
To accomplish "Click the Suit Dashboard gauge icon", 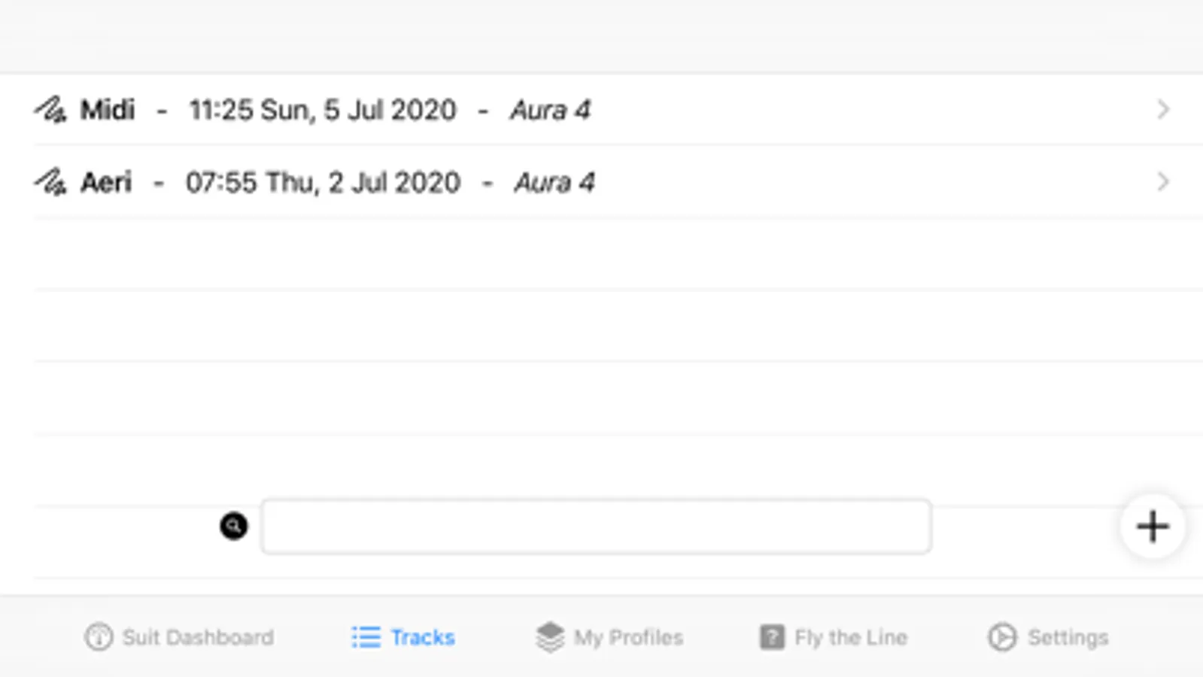I will (99, 637).
